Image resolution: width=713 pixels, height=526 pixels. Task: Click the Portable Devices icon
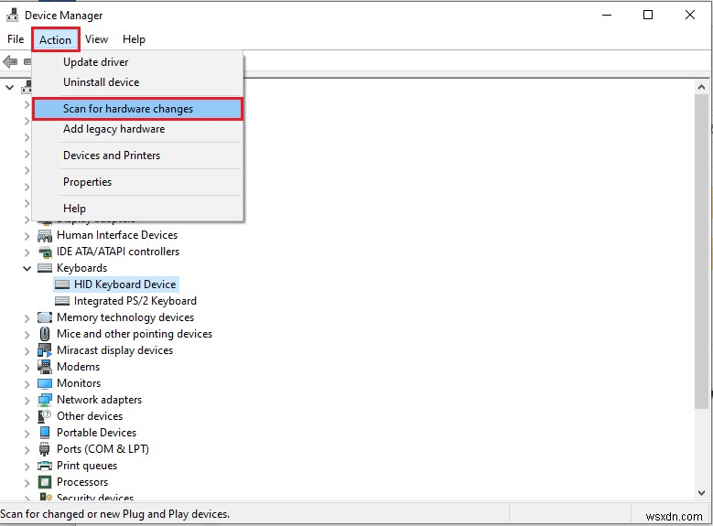[45, 433]
